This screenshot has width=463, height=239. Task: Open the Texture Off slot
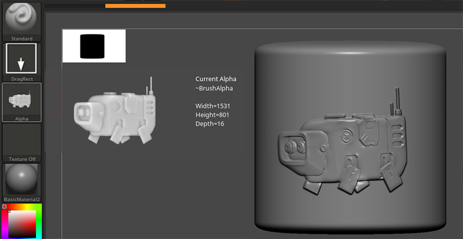(x=21, y=140)
